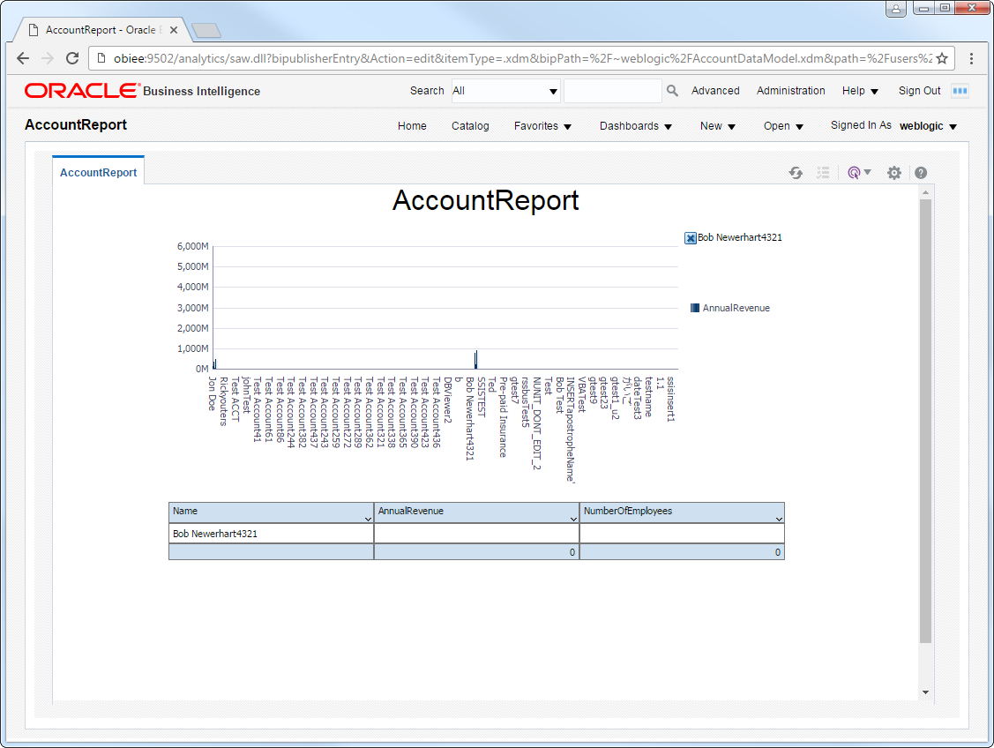This screenshot has width=994, height=748.
Task: Click the blue dots icon beside Sign Out
Action: (x=960, y=91)
